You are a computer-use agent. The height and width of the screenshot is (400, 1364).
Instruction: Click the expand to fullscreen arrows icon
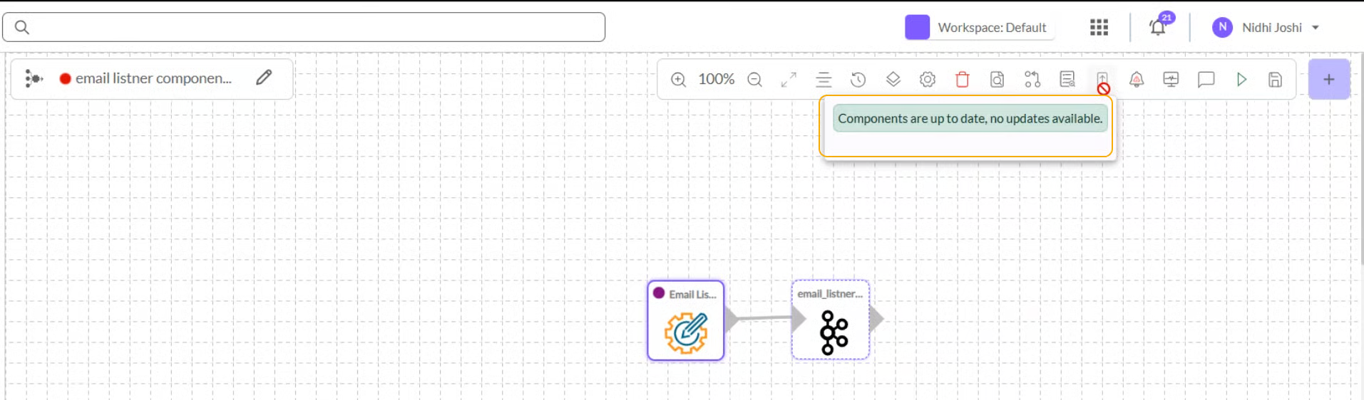coord(789,80)
